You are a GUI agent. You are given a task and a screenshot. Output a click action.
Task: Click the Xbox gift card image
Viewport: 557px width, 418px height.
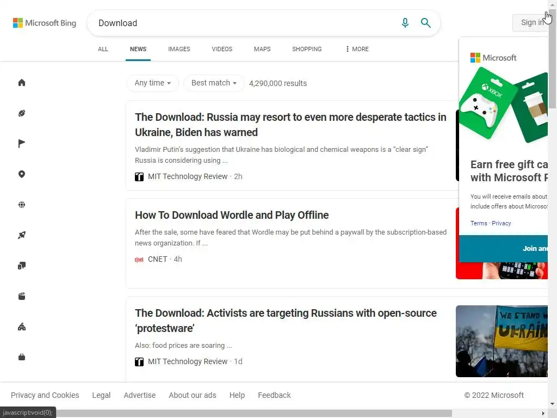pos(488,103)
